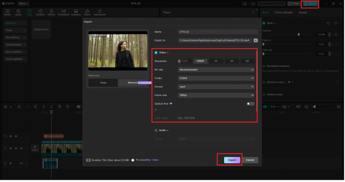Select the Text tool icon
The height and width of the screenshot is (182, 345).
(x=29, y=12)
